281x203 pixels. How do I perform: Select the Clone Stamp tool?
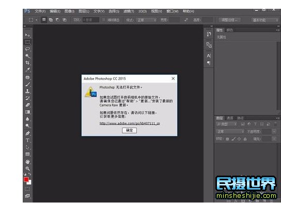click(x=27, y=91)
